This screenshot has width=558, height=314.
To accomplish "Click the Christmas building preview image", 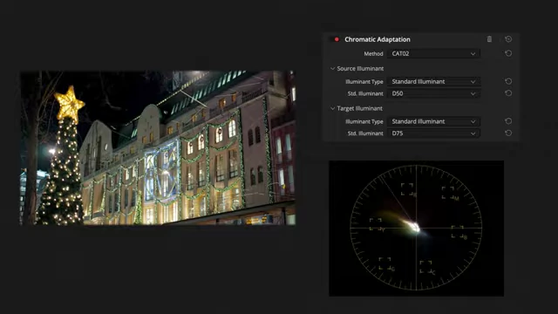I will [x=158, y=147].
